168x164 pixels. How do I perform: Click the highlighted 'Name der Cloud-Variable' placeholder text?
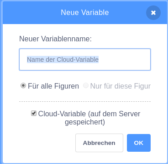click(x=63, y=60)
